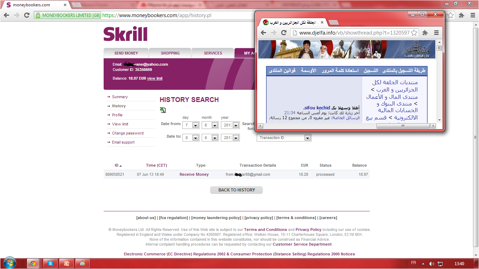Click the Moneybookers page vertical scrollbar
Viewport: 479px width, 269px height.
coord(476,137)
